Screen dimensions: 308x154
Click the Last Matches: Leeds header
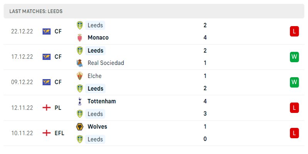(x=36, y=12)
